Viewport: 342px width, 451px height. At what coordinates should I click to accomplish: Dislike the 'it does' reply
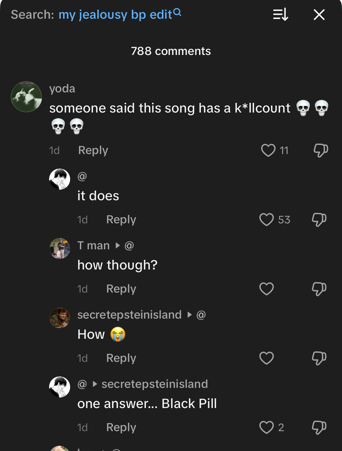[x=319, y=220]
